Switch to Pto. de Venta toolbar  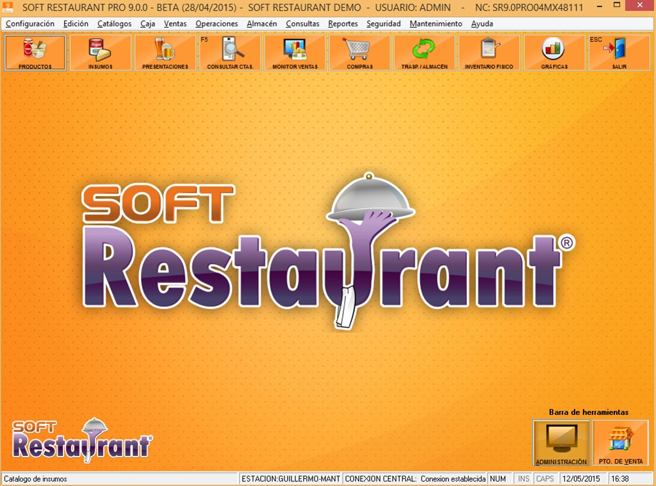tap(621, 443)
